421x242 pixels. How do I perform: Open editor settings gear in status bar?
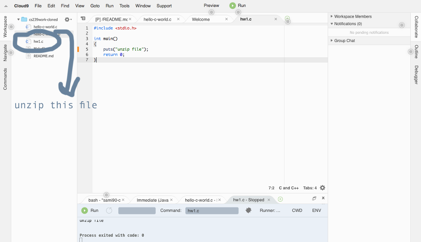[x=323, y=188]
